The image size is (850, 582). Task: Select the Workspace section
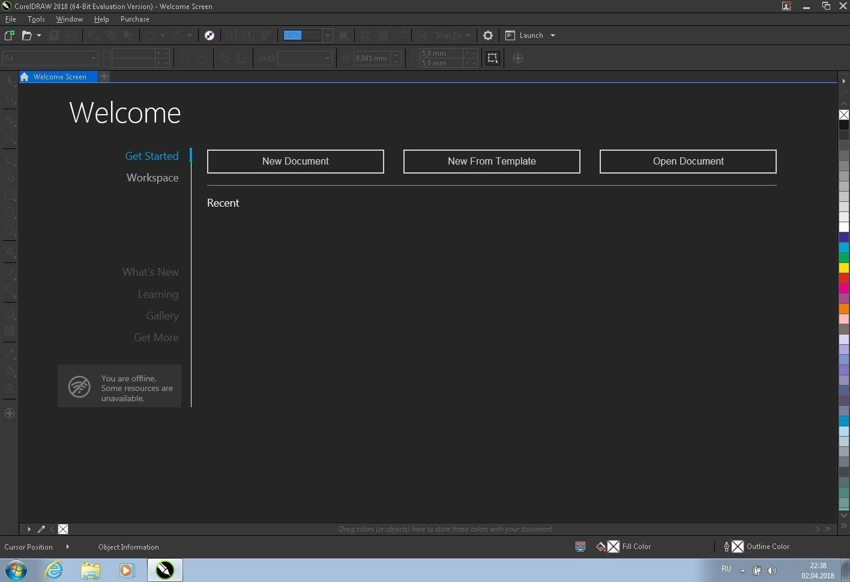click(x=152, y=178)
